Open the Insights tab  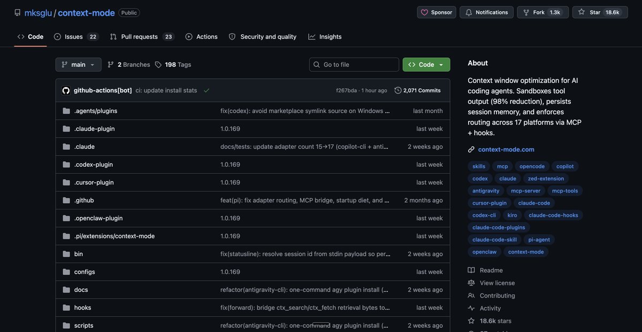pos(325,37)
